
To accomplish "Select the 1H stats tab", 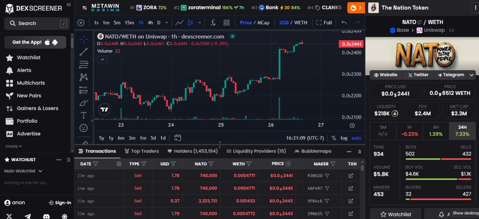I will [x=409, y=131].
